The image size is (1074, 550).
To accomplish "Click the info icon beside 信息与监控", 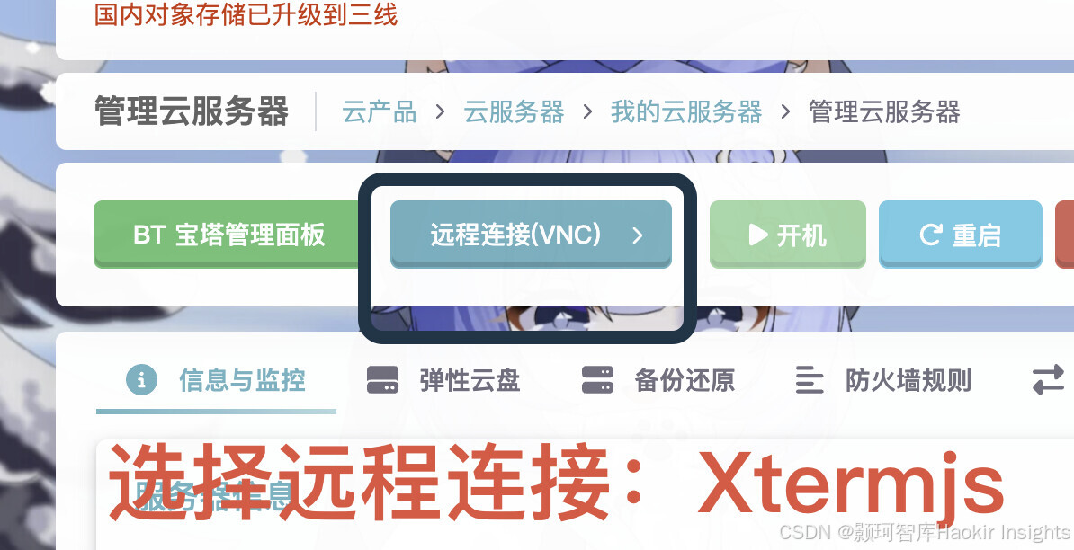I will point(142,379).
